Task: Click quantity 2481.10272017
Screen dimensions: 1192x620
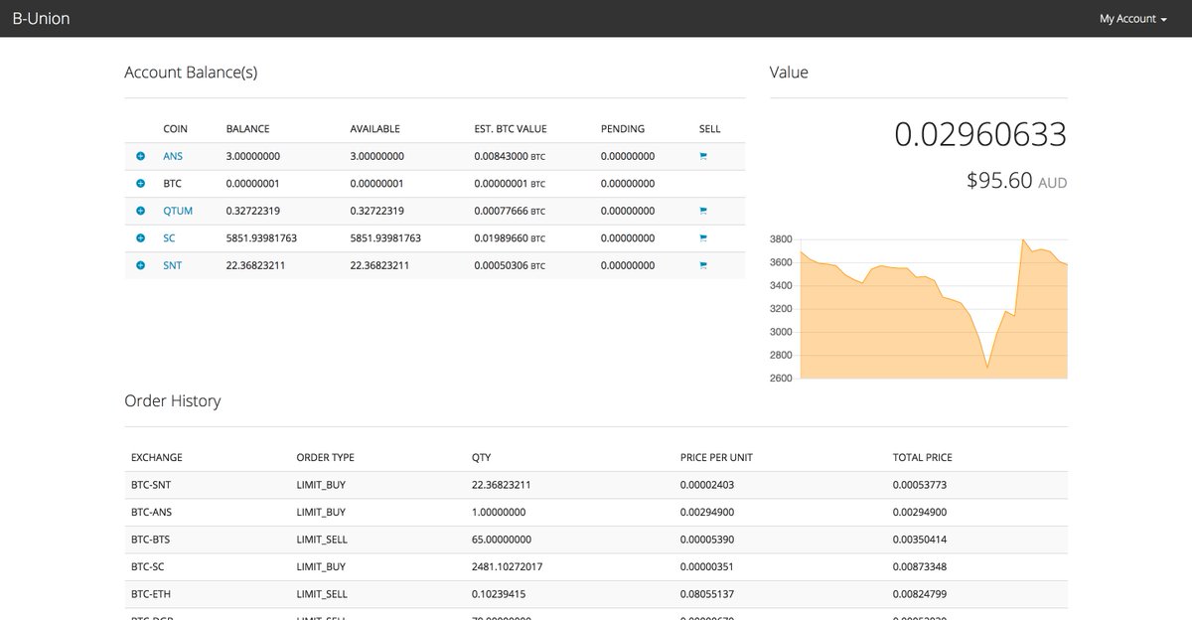Action: 507,567
